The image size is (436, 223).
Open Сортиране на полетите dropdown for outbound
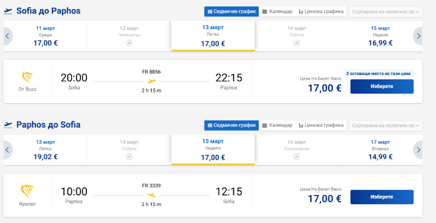tap(386, 12)
